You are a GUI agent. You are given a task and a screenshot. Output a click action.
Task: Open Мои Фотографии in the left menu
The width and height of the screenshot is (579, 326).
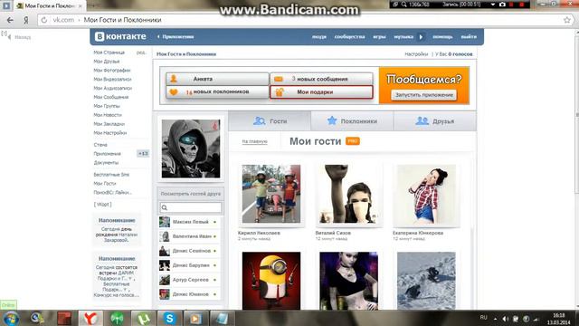112,71
